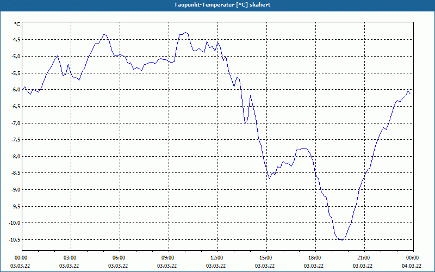
Task: Select the -10,5 y-axis label
Action: 15,239
